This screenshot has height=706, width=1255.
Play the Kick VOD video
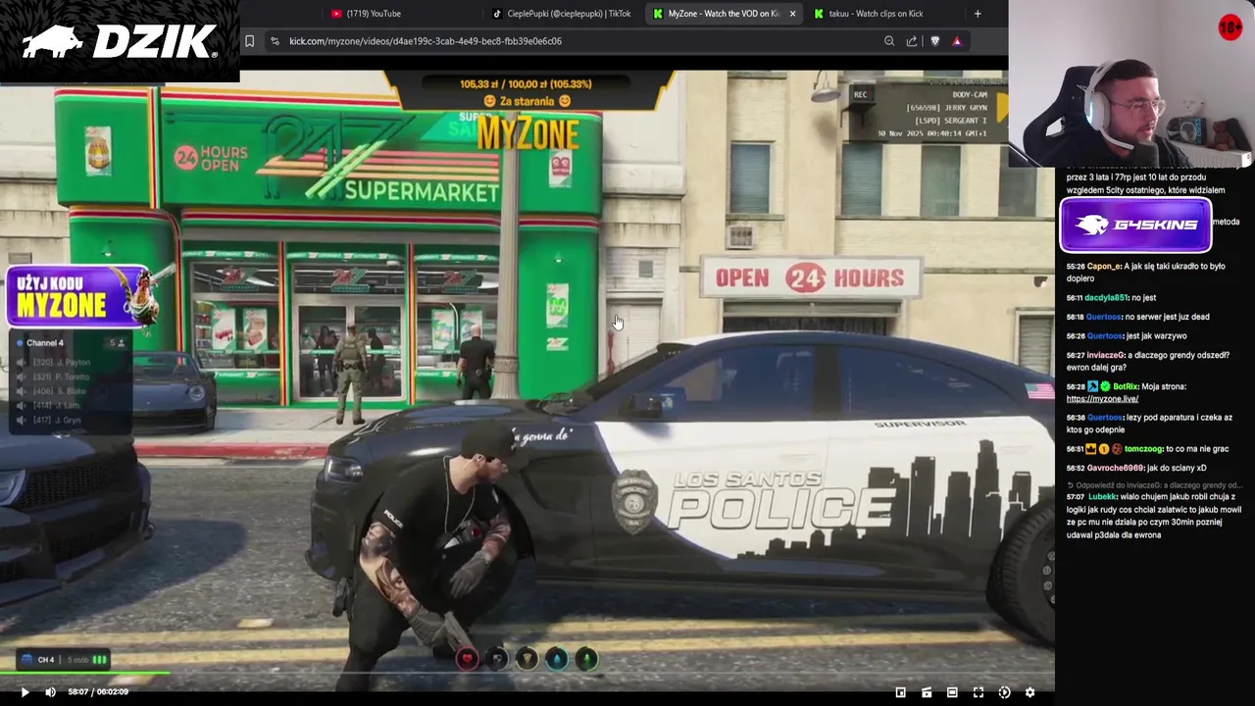[25, 692]
